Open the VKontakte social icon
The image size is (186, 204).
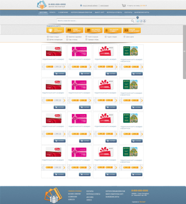141,21
